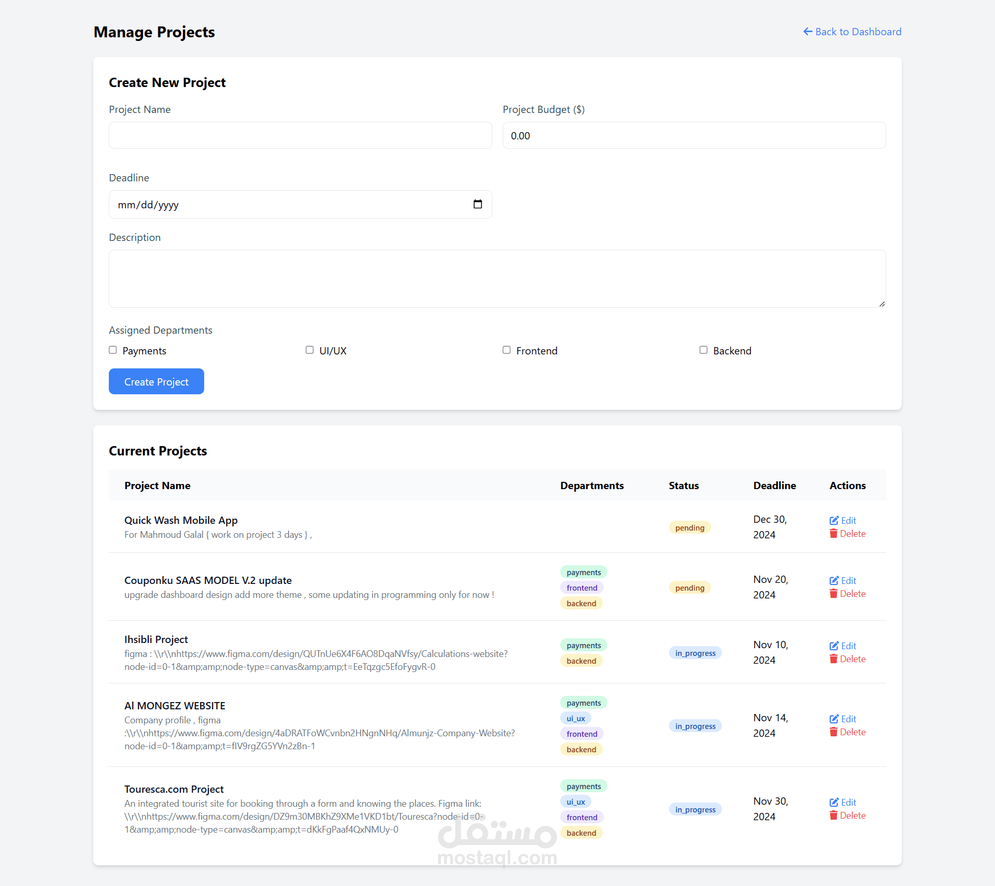Click Edit link for Touresca.com Project

coord(848,802)
